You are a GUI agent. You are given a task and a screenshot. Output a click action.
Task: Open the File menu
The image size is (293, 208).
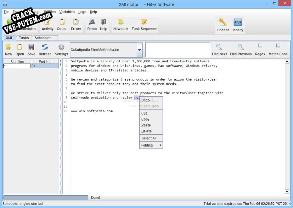(7, 12)
